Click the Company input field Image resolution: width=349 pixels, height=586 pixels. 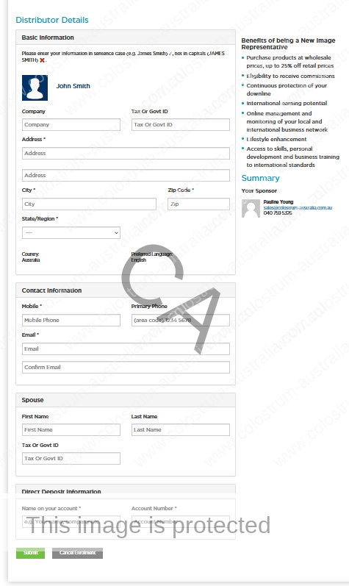click(71, 124)
